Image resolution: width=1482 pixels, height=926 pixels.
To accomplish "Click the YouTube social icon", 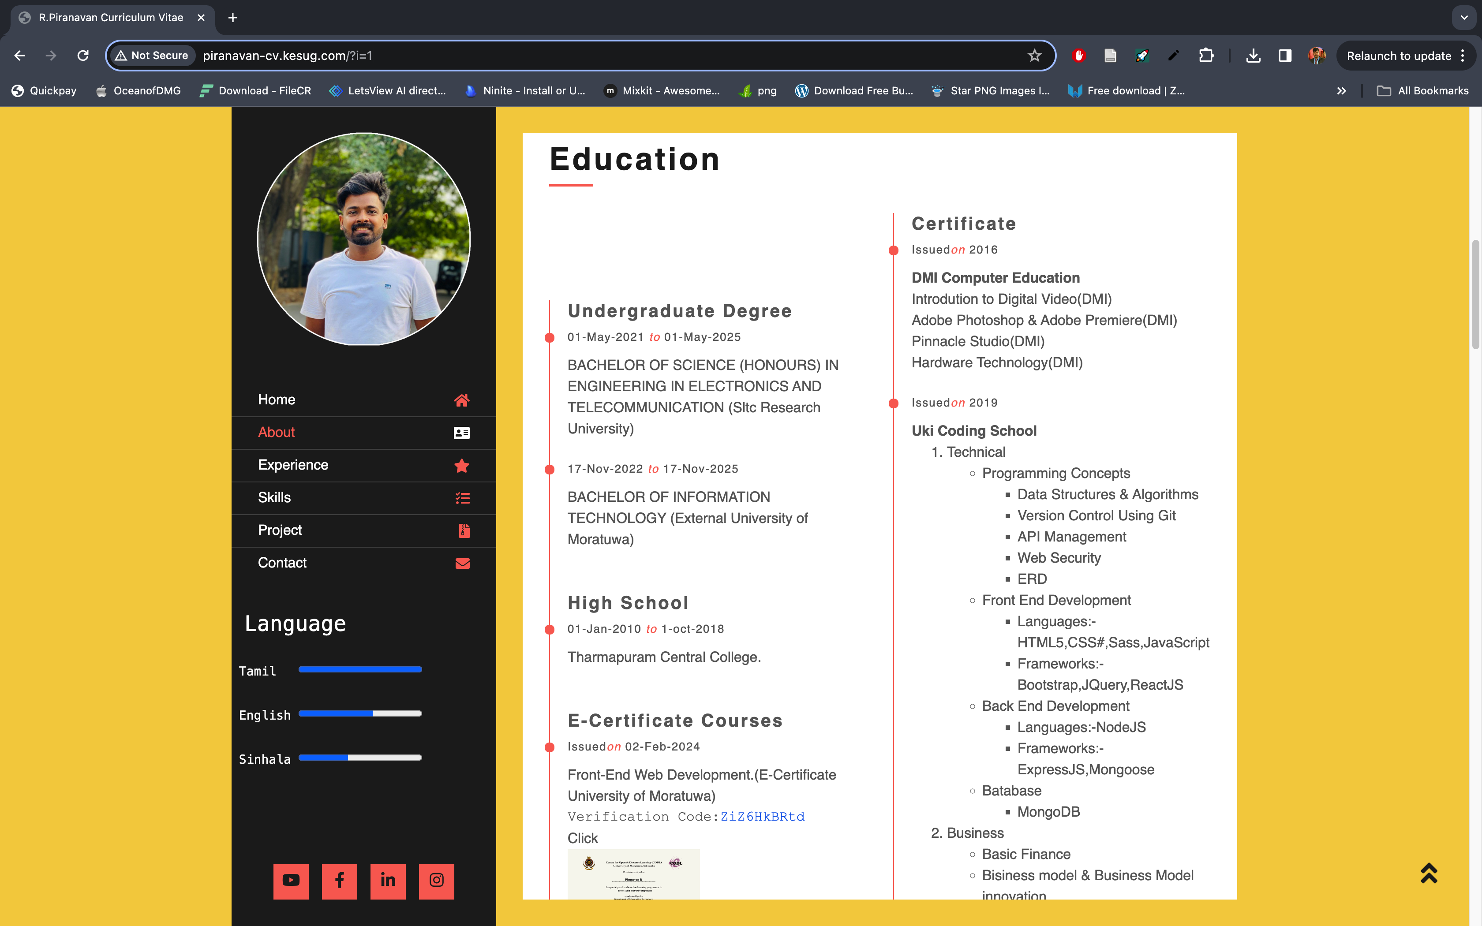I will 291,881.
